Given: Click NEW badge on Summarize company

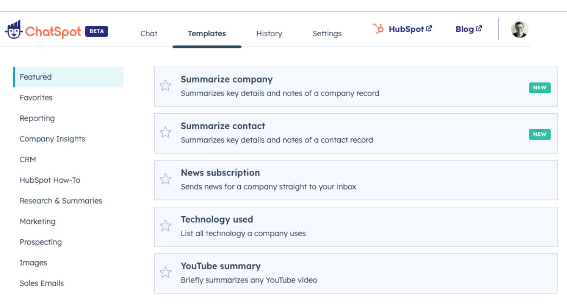Looking at the screenshot, I should tap(540, 88).
